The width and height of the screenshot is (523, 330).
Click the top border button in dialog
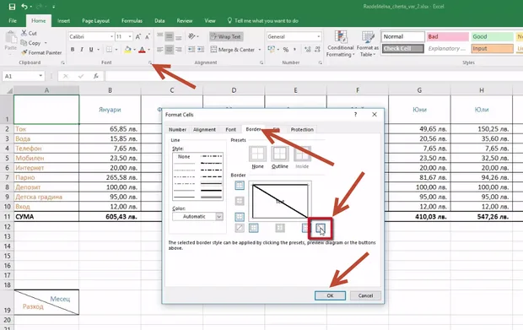(240, 185)
